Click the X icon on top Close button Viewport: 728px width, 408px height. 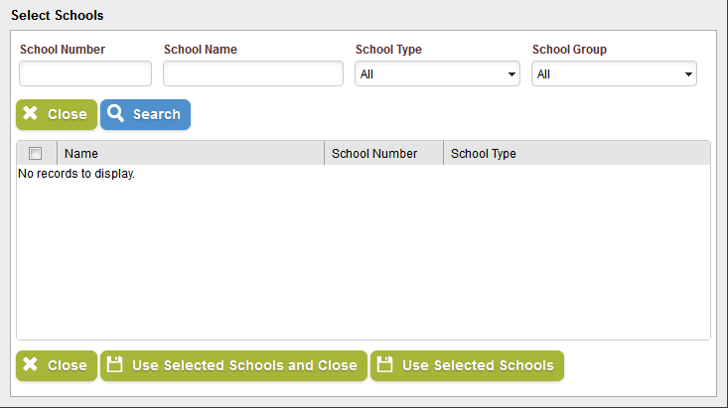click(31, 114)
